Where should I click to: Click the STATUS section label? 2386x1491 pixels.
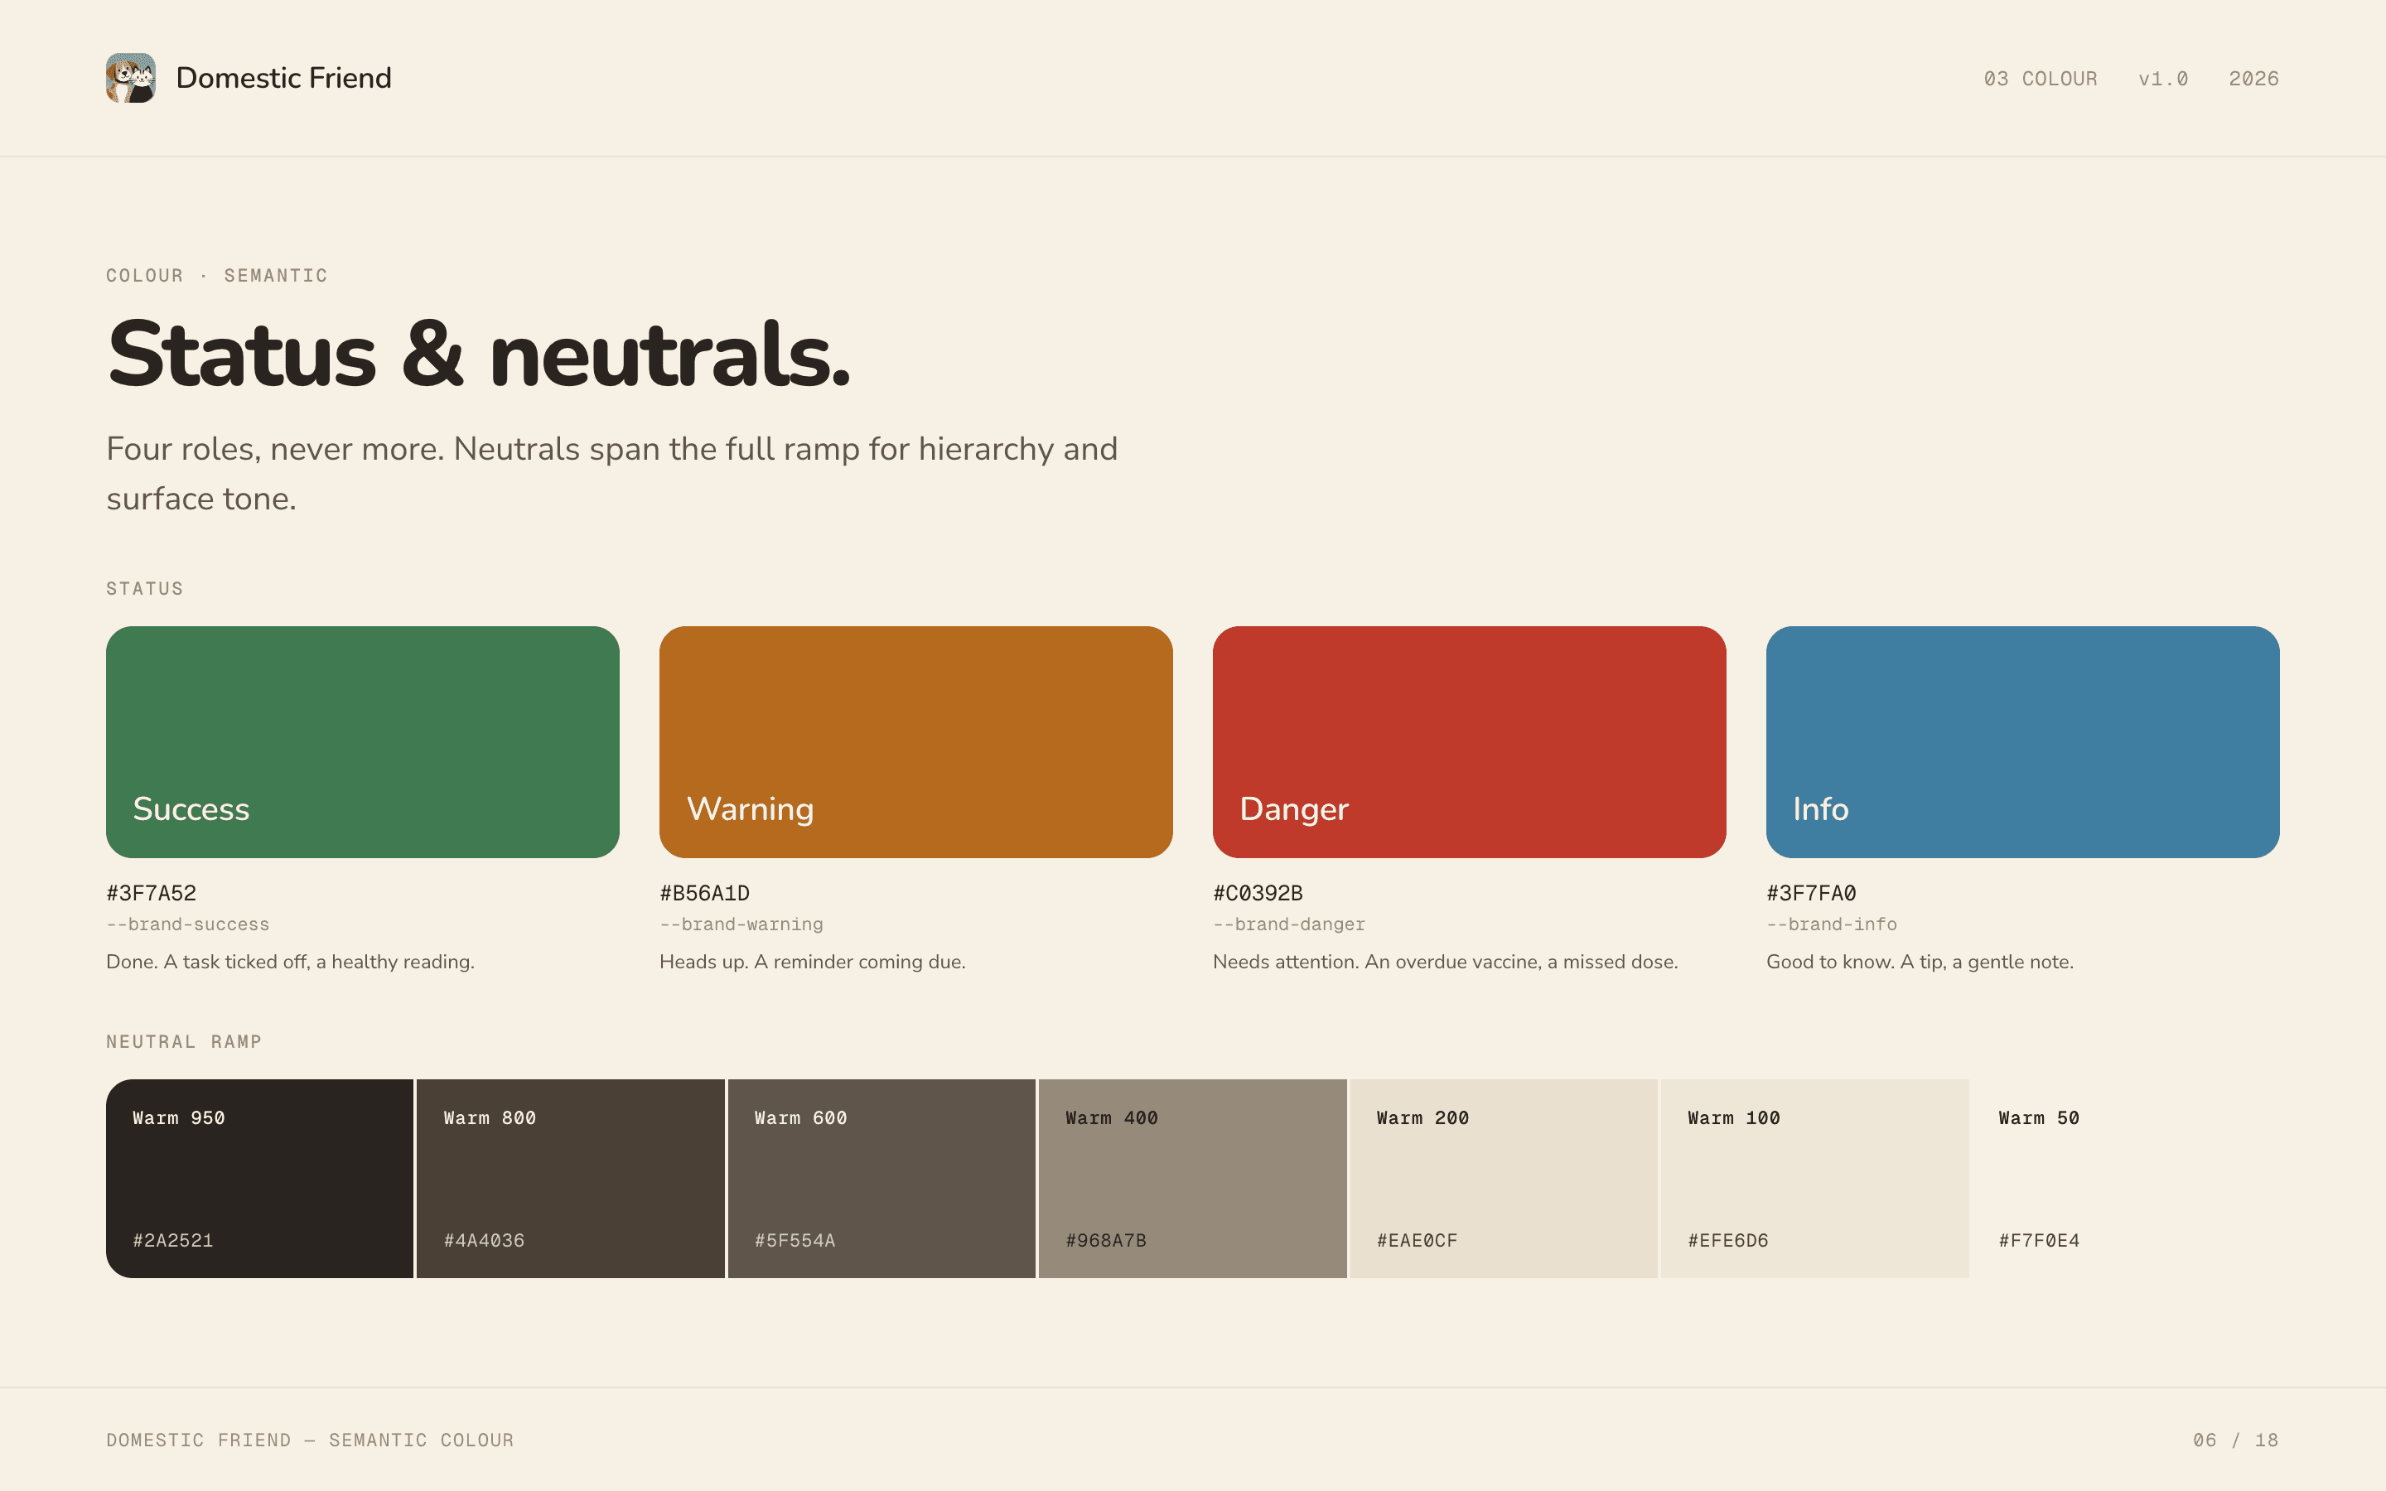click(145, 589)
